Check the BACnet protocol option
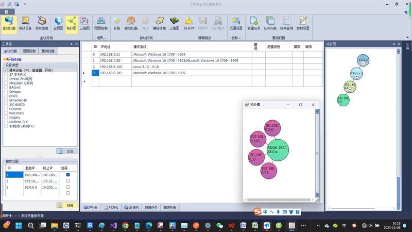 tap(6, 87)
